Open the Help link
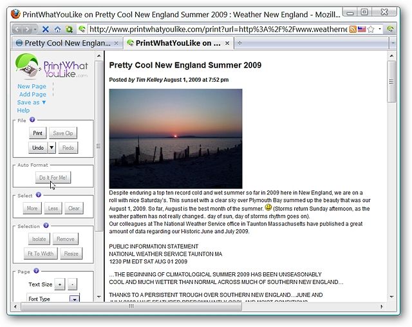This screenshot has width=412, height=327. coord(23,110)
